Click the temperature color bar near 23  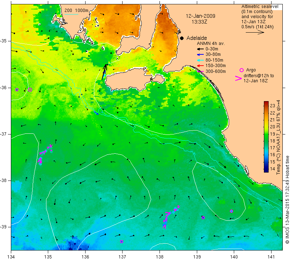click(266, 105)
